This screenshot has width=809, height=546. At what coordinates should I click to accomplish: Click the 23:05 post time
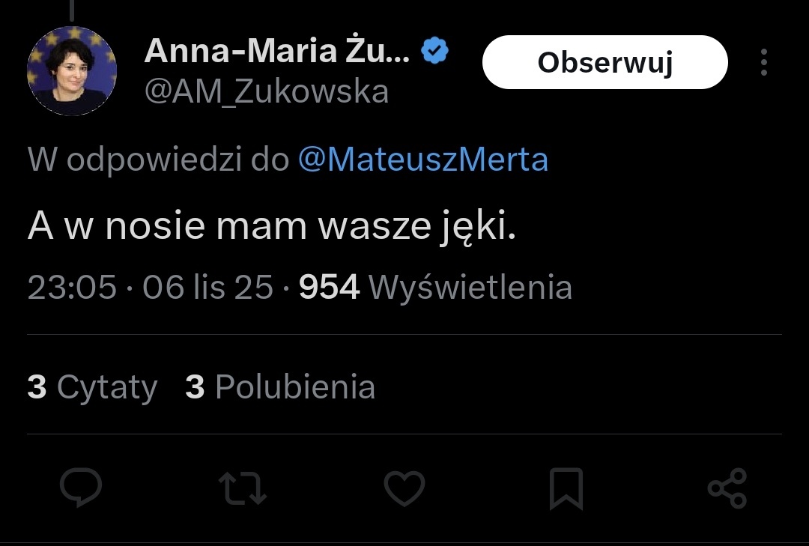pyautogui.click(x=72, y=288)
